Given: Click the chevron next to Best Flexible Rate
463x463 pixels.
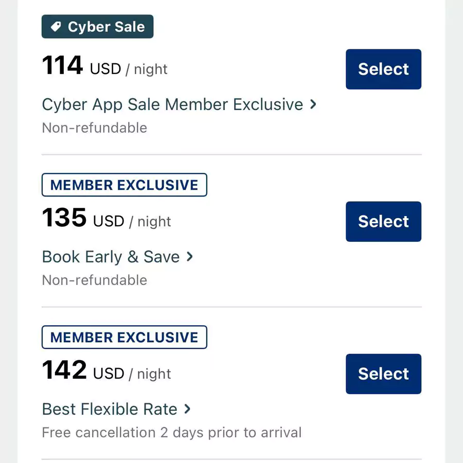Looking at the screenshot, I should click(x=186, y=409).
